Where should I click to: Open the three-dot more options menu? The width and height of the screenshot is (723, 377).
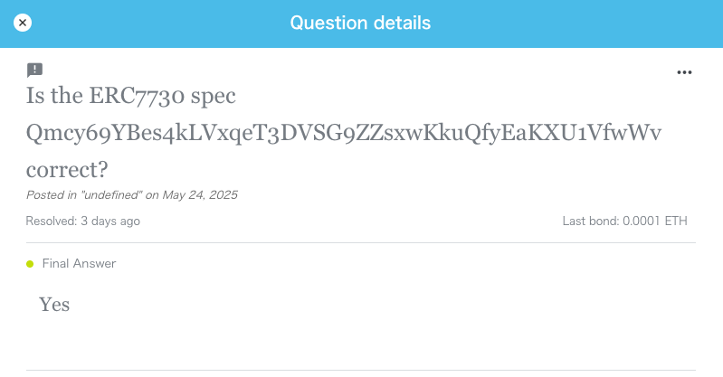684,72
